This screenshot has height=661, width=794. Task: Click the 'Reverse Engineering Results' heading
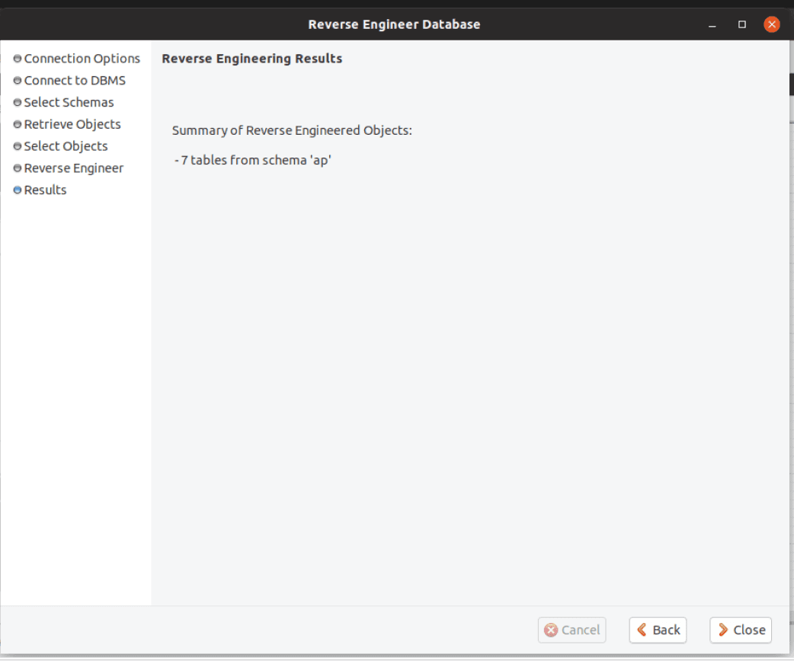click(252, 59)
